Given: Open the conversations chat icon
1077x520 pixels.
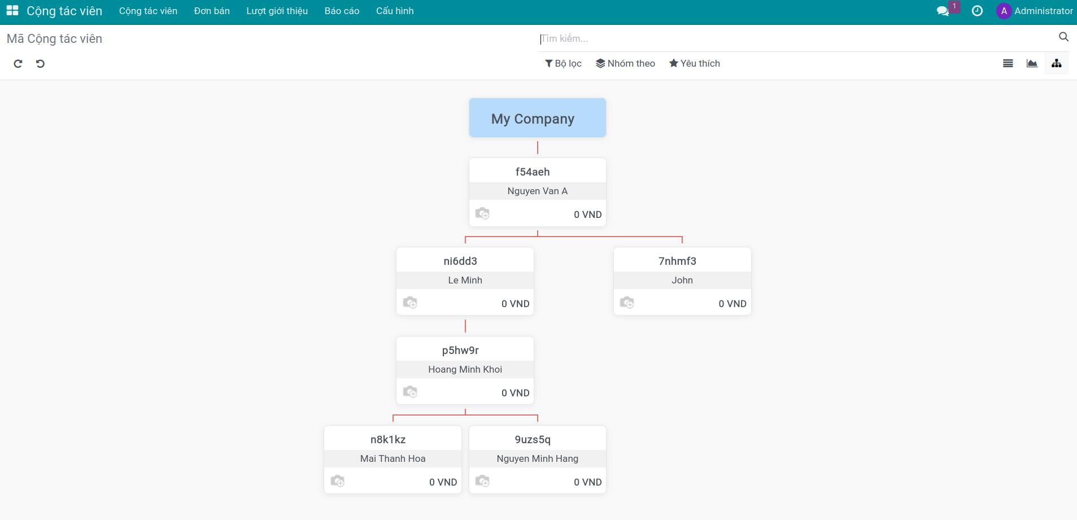Looking at the screenshot, I should [x=943, y=11].
